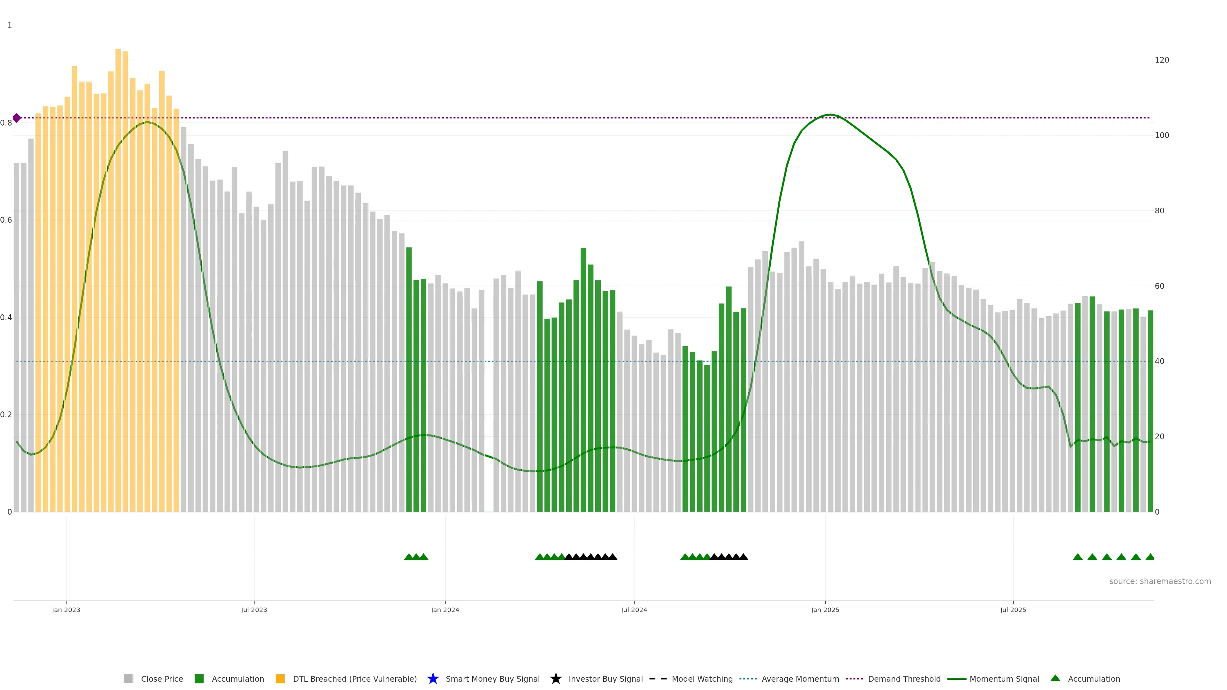The width and height of the screenshot is (1227, 690).
Task: Click the source: sharemaestro.com text
Action: coord(1160,581)
